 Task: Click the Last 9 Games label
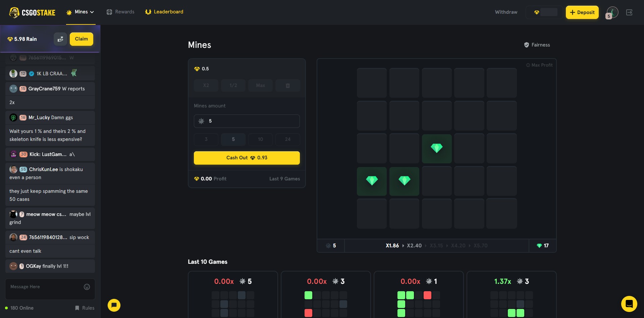tap(285, 179)
